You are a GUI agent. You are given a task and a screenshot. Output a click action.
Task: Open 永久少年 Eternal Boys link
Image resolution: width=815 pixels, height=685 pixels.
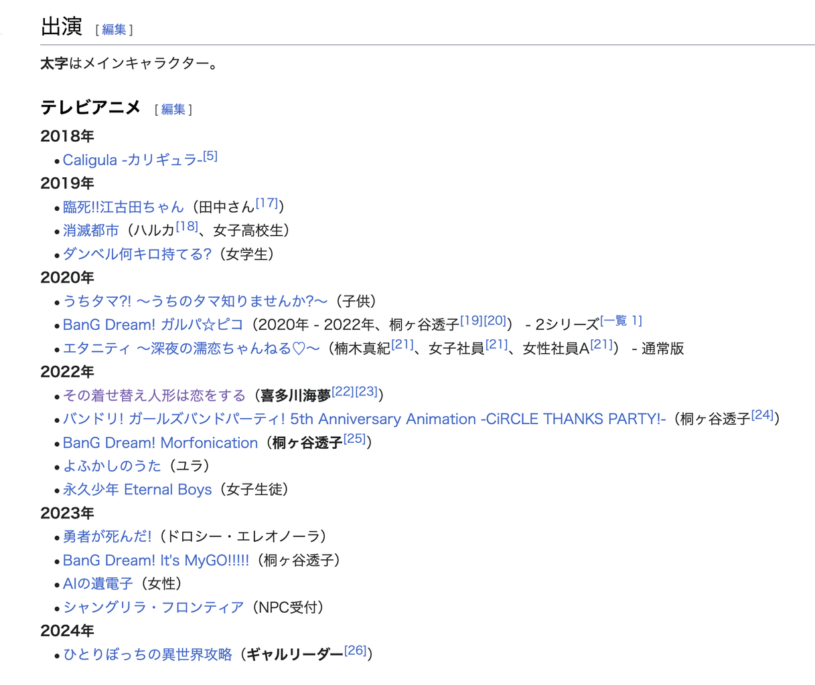(137, 490)
